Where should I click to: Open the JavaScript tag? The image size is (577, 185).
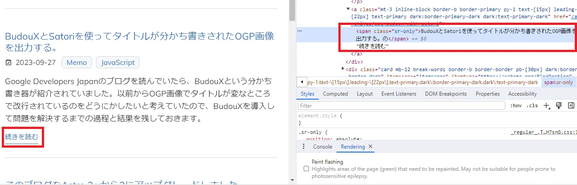coord(118,62)
